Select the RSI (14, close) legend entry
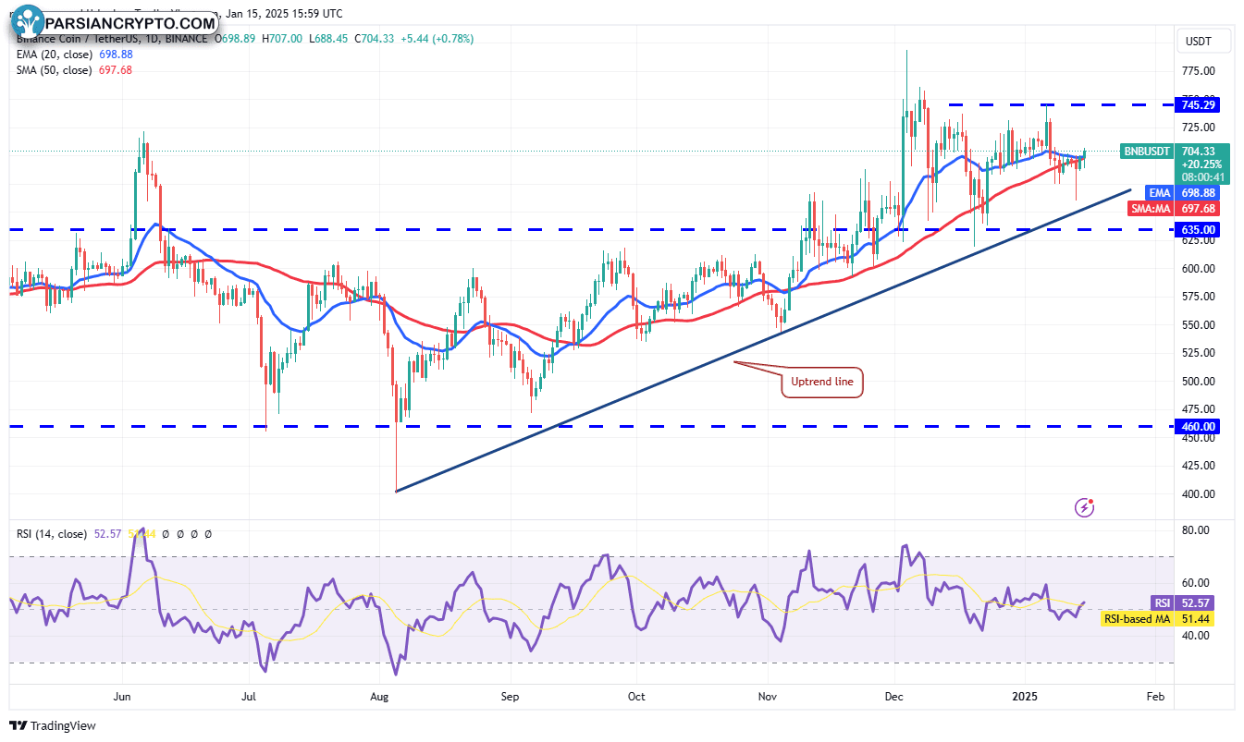 click(x=51, y=534)
